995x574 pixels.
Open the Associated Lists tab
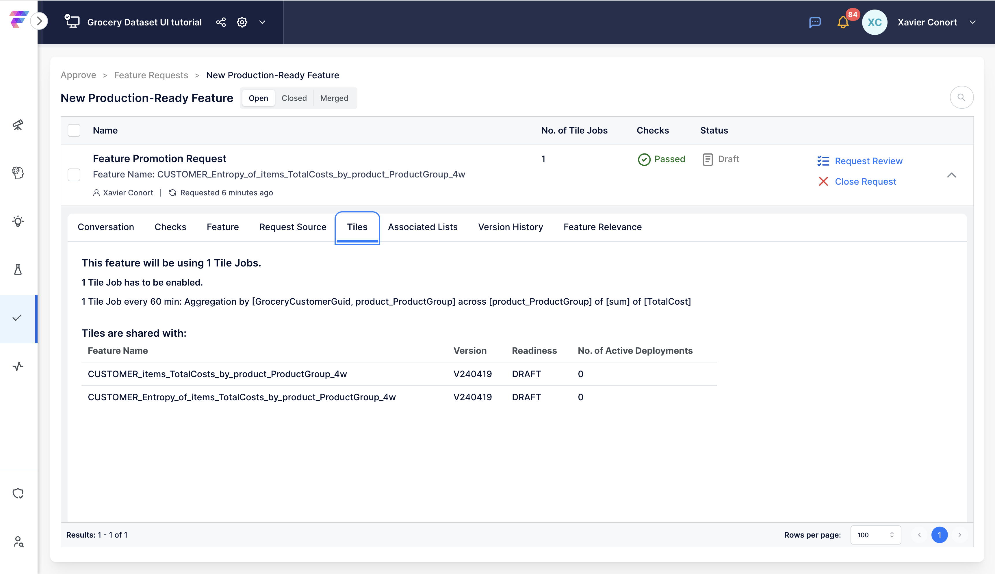[423, 227]
